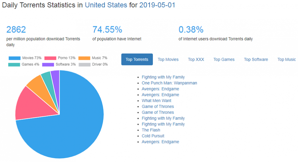298x162 pixels.
Task: Switch to the Top Games tab
Action: click(x=224, y=60)
